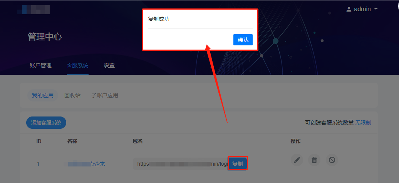Screen dimensions: 399x183
Task: Select the 我的应用 sub-tab
Action: [42, 96]
